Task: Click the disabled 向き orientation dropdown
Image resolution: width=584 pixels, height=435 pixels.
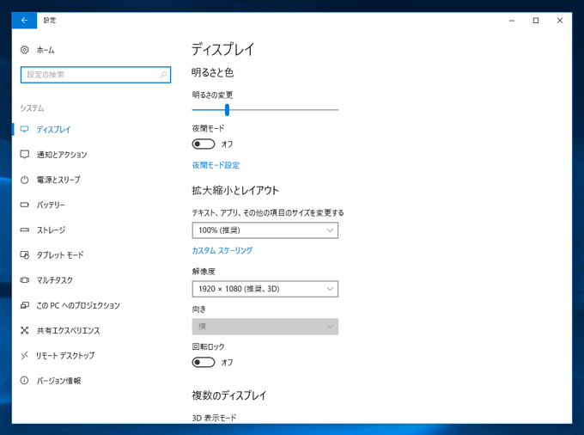Action: pyautogui.click(x=265, y=327)
